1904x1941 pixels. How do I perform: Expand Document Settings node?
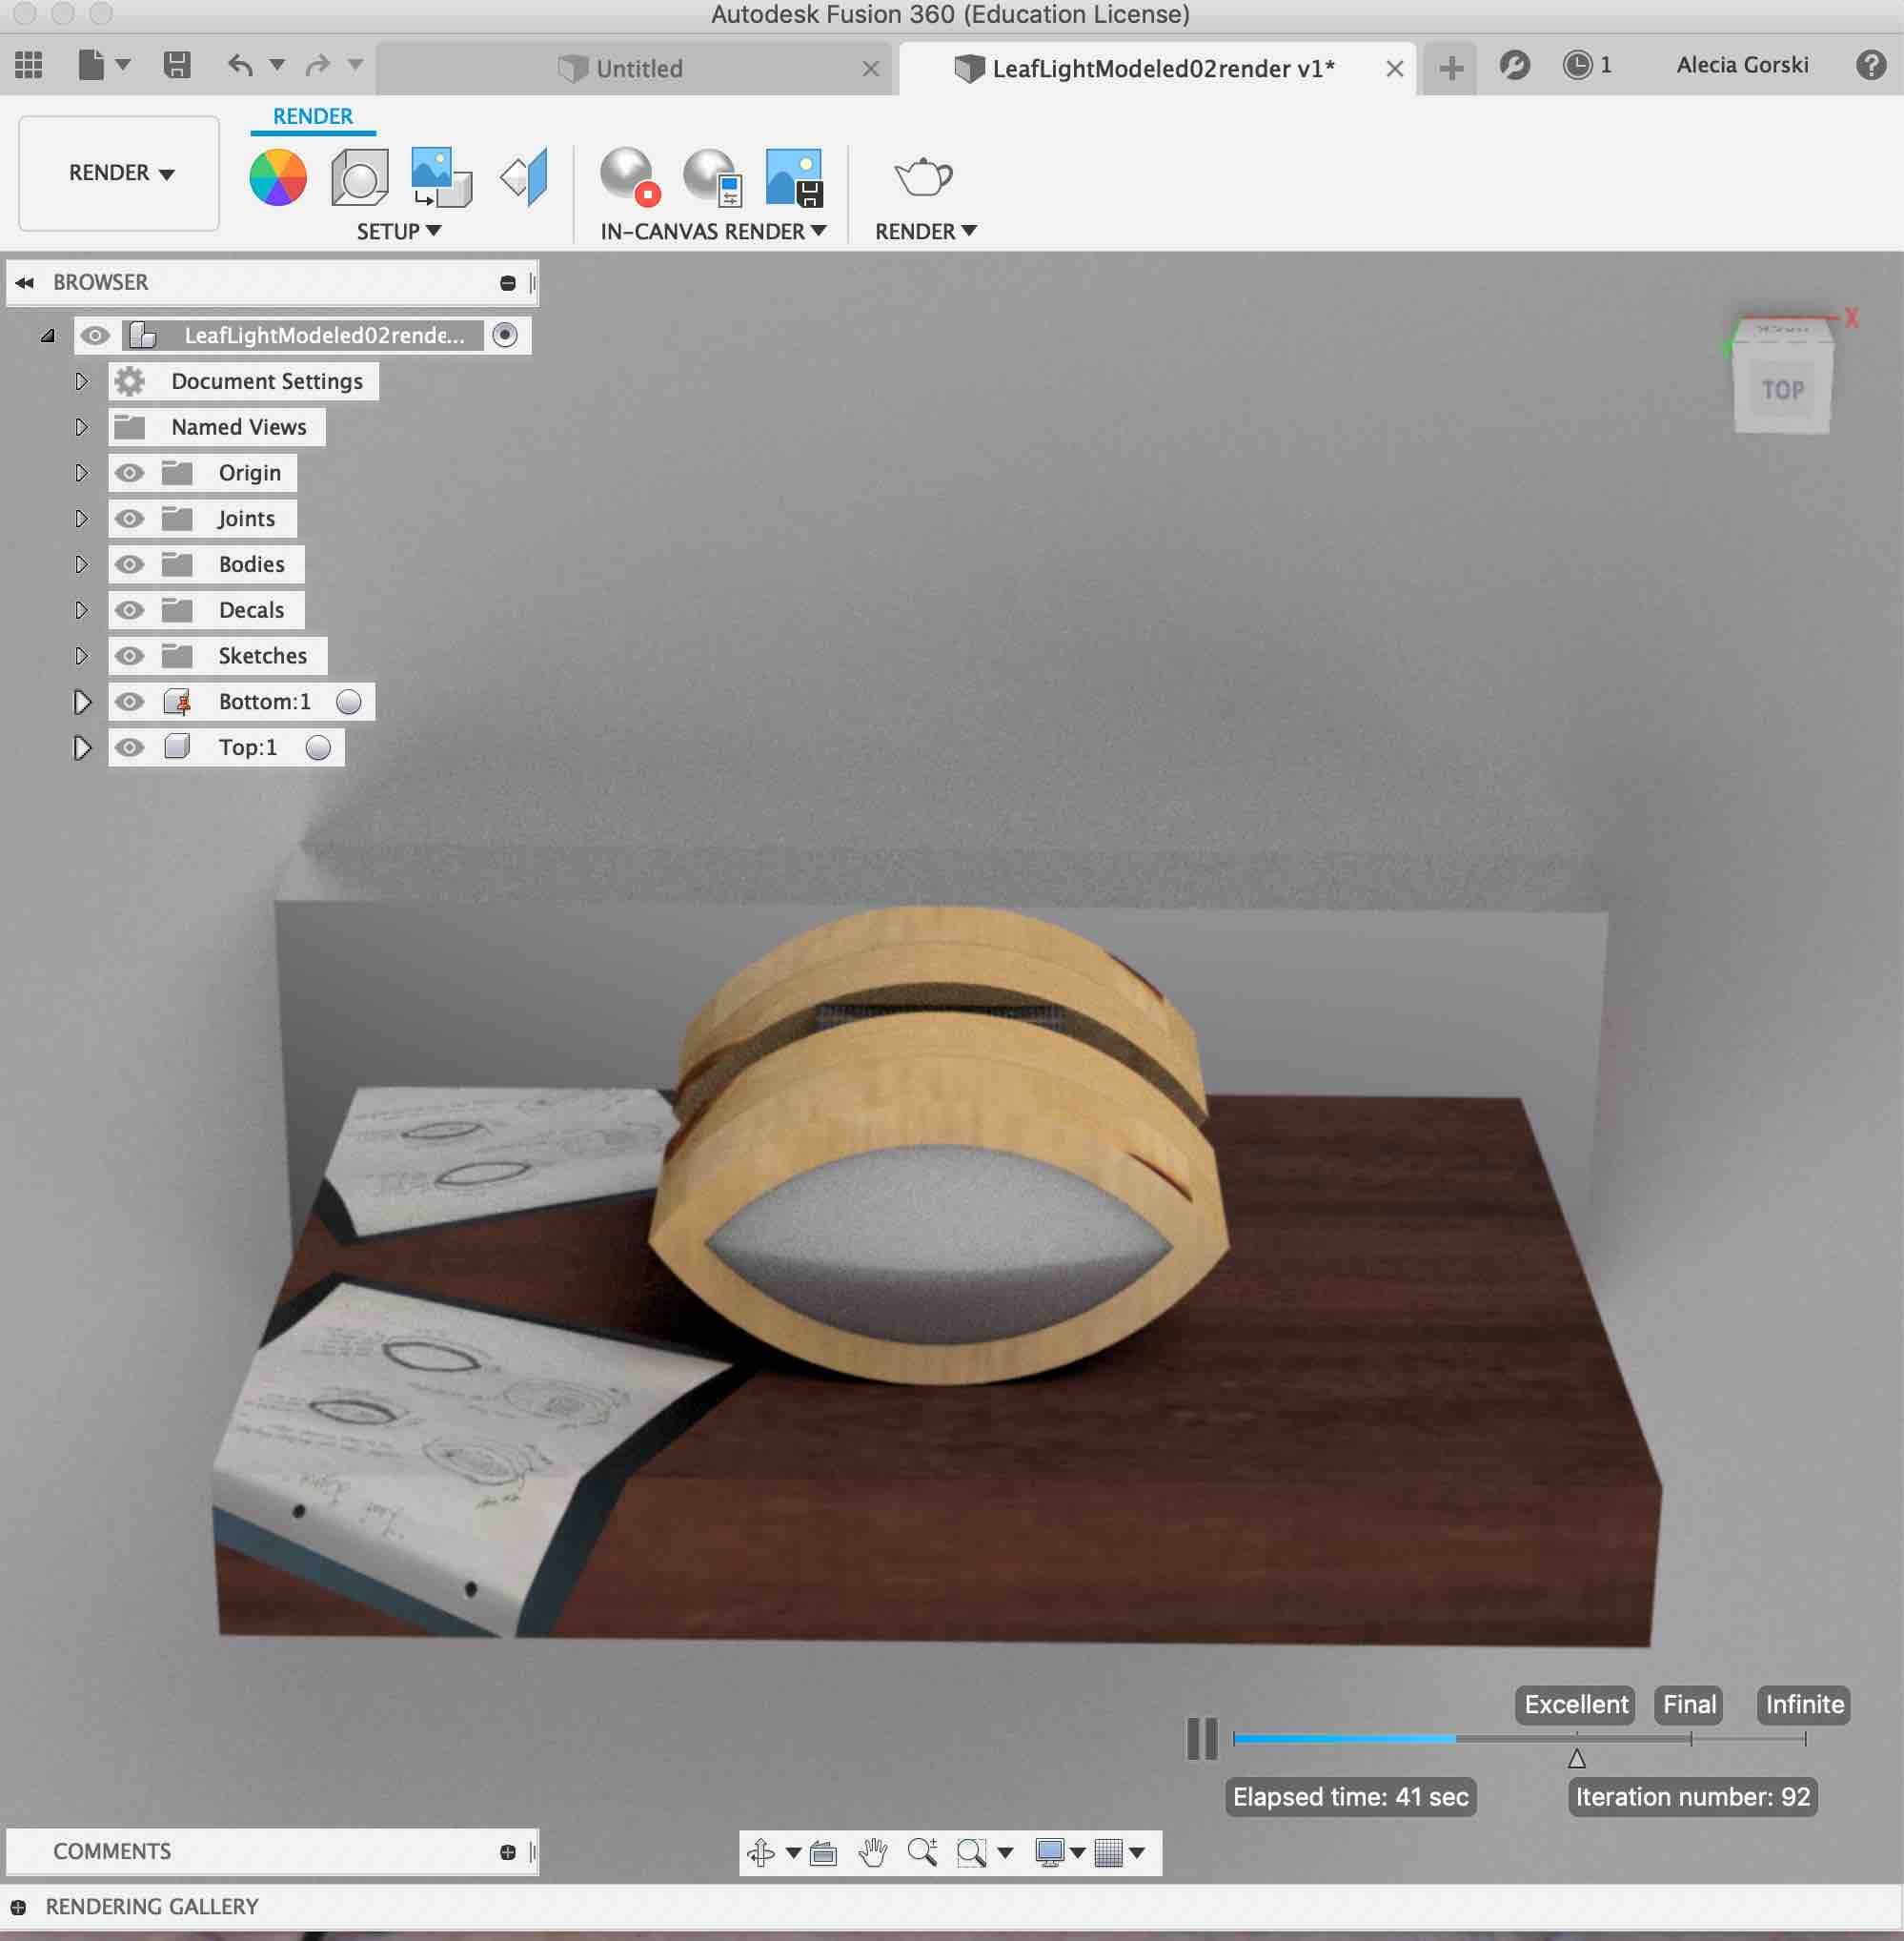82,381
